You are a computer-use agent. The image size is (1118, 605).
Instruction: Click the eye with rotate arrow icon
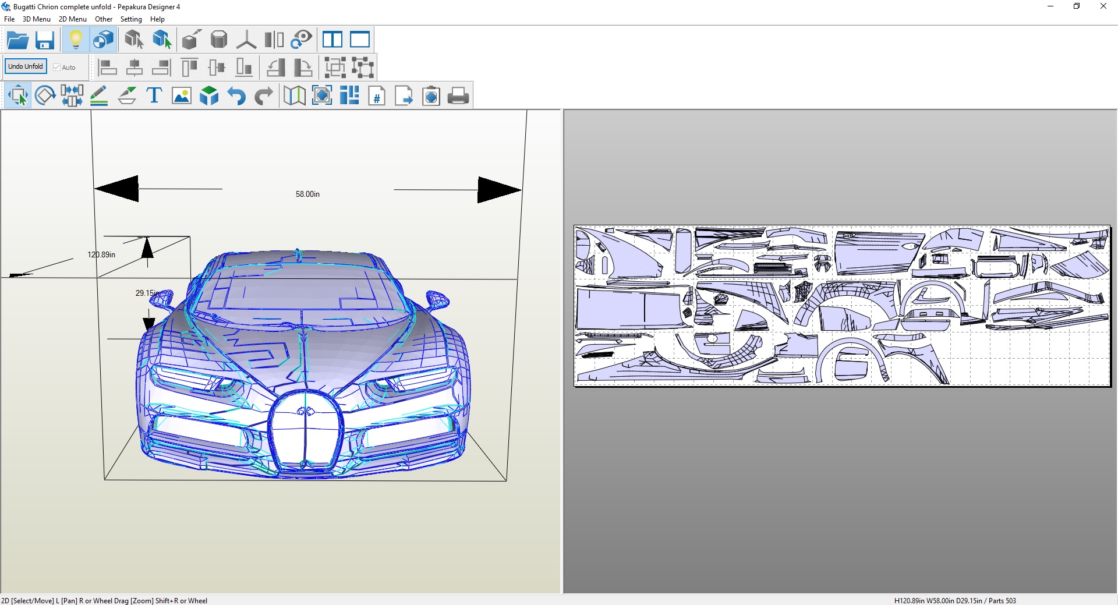coord(301,40)
